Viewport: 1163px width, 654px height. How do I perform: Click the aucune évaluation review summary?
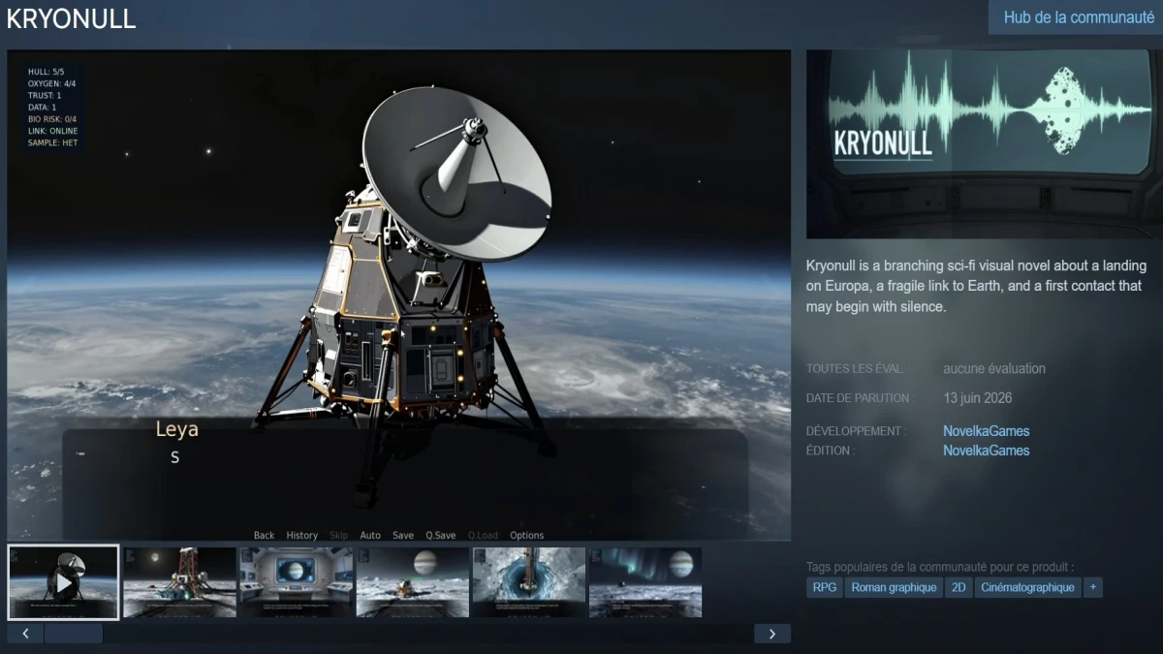point(994,368)
